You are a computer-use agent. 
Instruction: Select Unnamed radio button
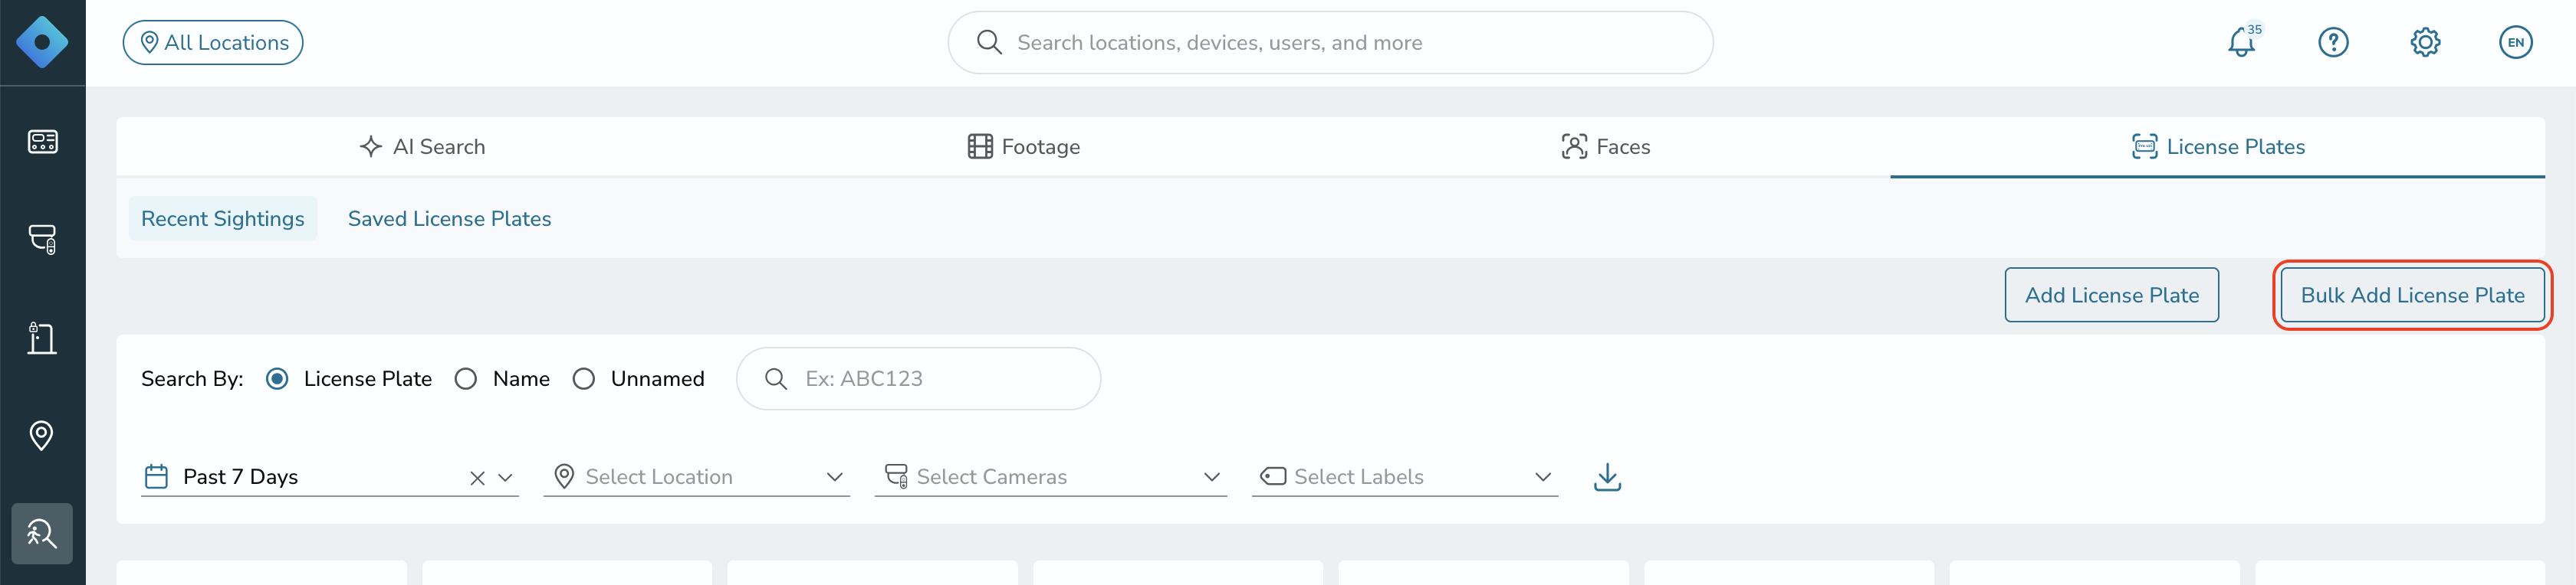click(584, 378)
